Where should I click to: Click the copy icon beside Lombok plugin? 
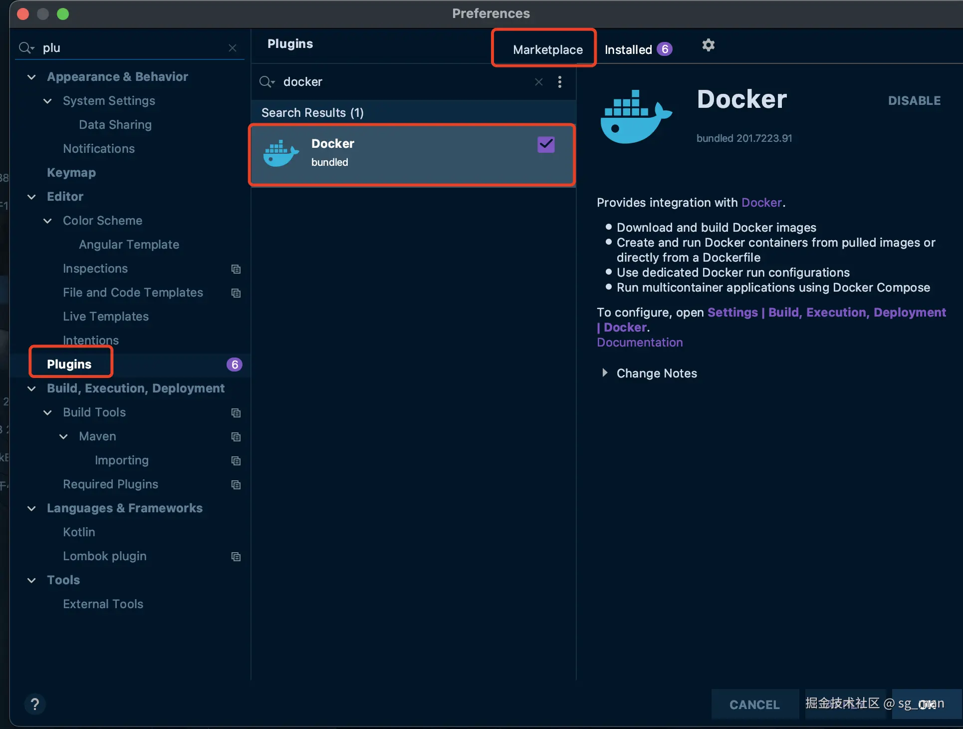(x=236, y=557)
